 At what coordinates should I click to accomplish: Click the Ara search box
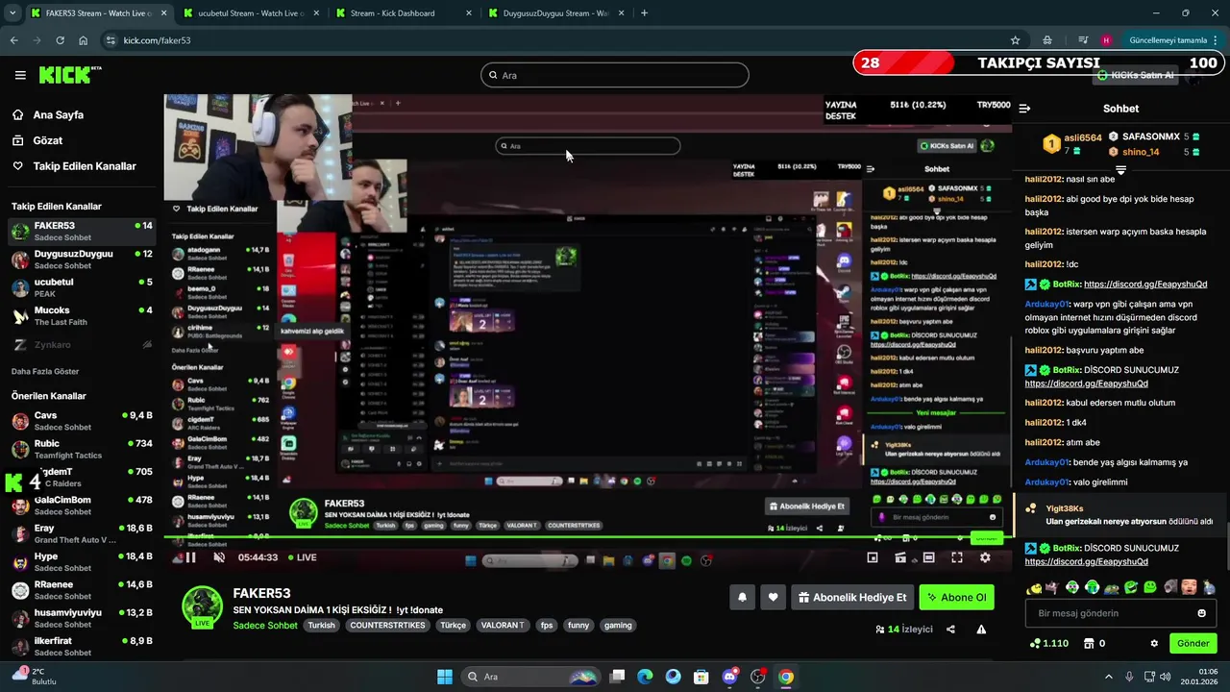pos(615,75)
